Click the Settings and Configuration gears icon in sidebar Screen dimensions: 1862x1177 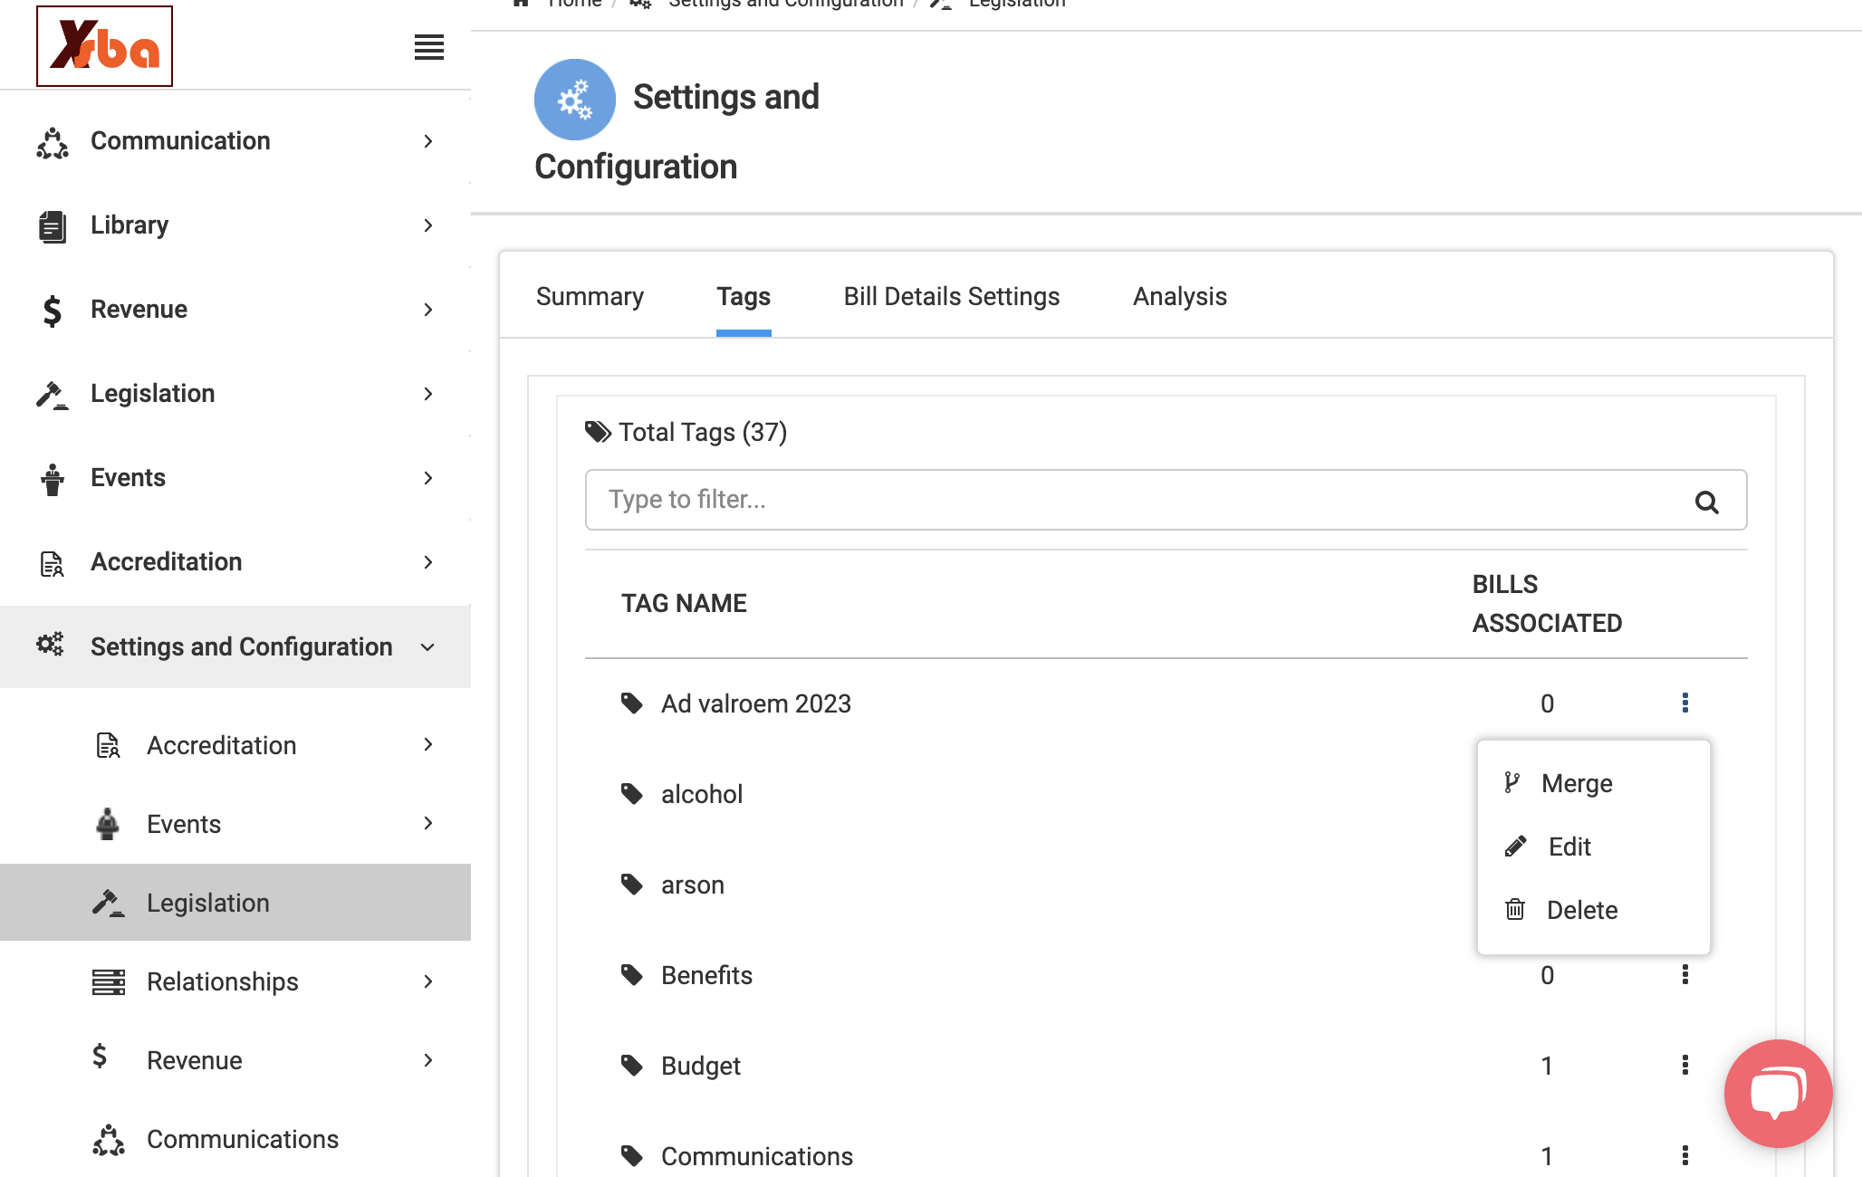[x=50, y=645]
